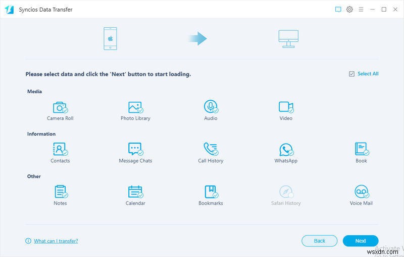Click the 'Other' section heading
Screen dimensions: 404x257
pyautogui.click(x=34, y=176)
